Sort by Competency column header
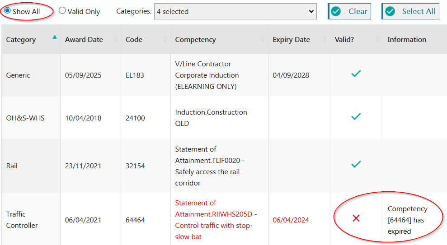Viewport: 447px width, 245px height. 196,40
